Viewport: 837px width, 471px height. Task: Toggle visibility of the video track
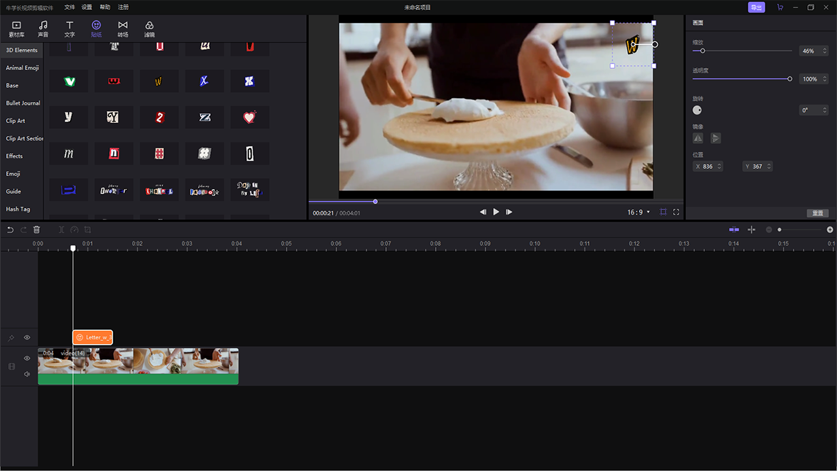tap(27, 358)
